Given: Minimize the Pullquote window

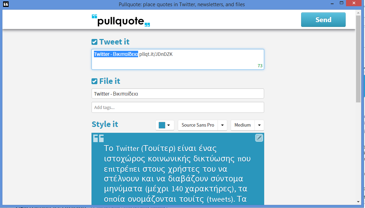Looking at the screenshot, I should pos(332,3).
